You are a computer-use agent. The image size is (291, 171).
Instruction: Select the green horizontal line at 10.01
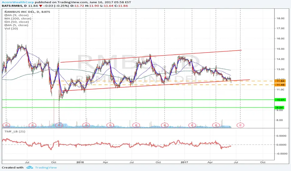tap(138, 99)
